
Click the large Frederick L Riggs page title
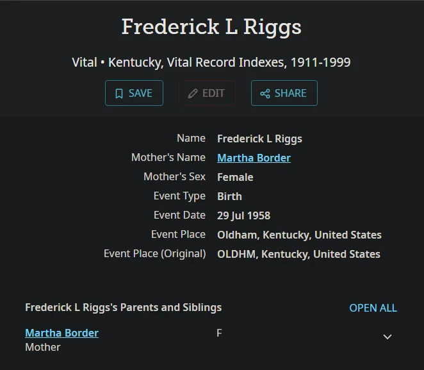[x=211, y=27]
